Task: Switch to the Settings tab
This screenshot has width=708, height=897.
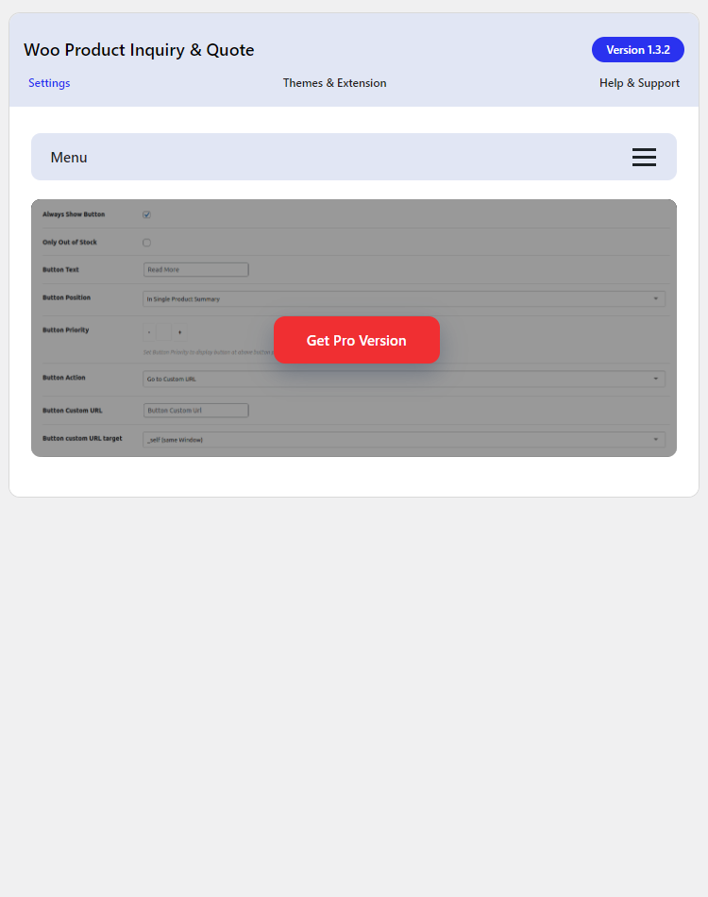Action: coord(49,83)
